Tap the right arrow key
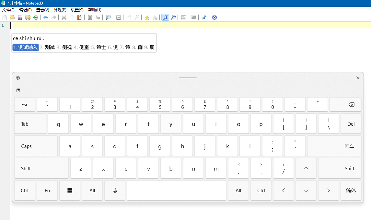Image resolution: width=371 pixels, height=220 pixels. click(x=329, y=191)
